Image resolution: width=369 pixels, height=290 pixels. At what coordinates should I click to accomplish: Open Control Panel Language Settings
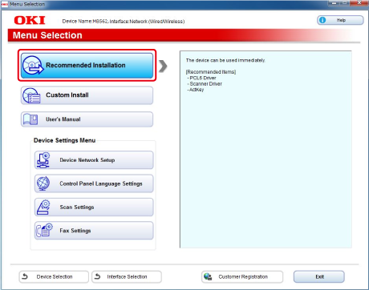tap(94, 183)
